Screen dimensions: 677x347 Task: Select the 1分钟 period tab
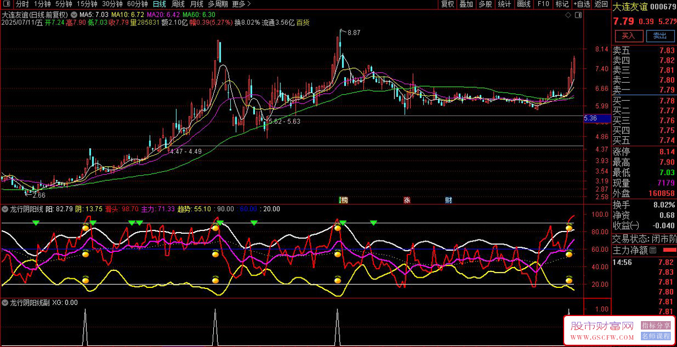(x=42, y=4)
